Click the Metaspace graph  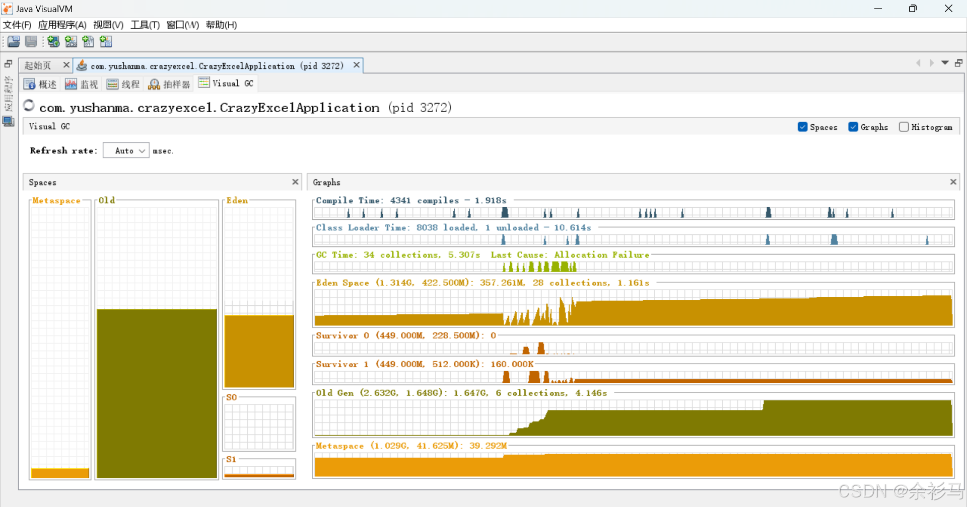(634, 464)
